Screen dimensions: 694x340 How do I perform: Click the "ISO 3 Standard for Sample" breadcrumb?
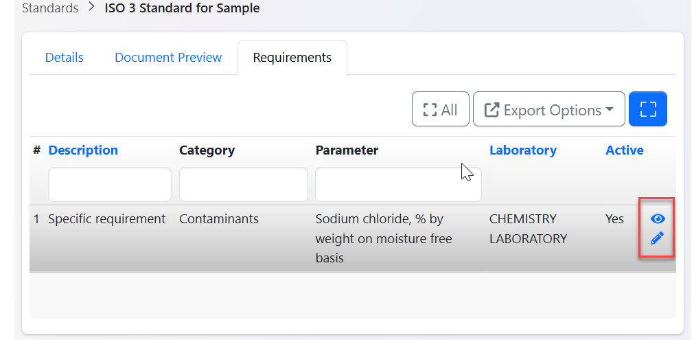click(x=182, y=9)
